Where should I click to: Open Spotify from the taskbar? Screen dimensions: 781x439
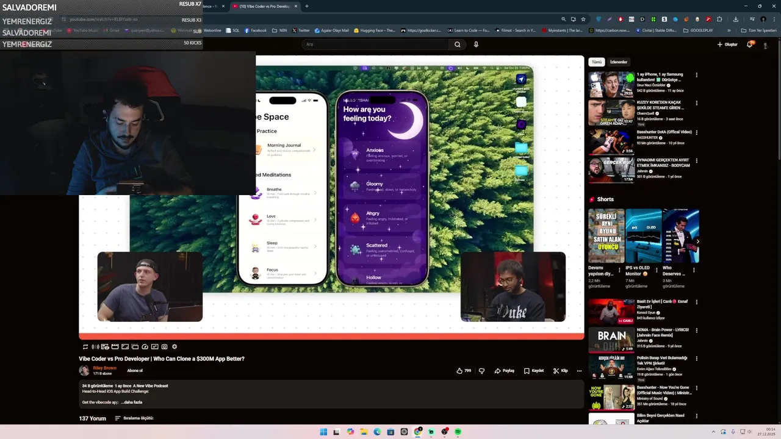click(x=458, y=432)
